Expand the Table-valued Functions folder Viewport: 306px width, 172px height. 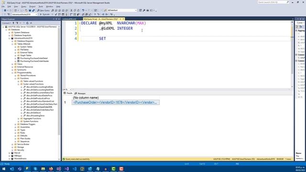[19, 81]
